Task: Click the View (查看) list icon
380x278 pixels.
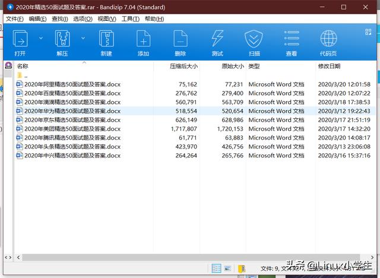Action: point(292,38)
